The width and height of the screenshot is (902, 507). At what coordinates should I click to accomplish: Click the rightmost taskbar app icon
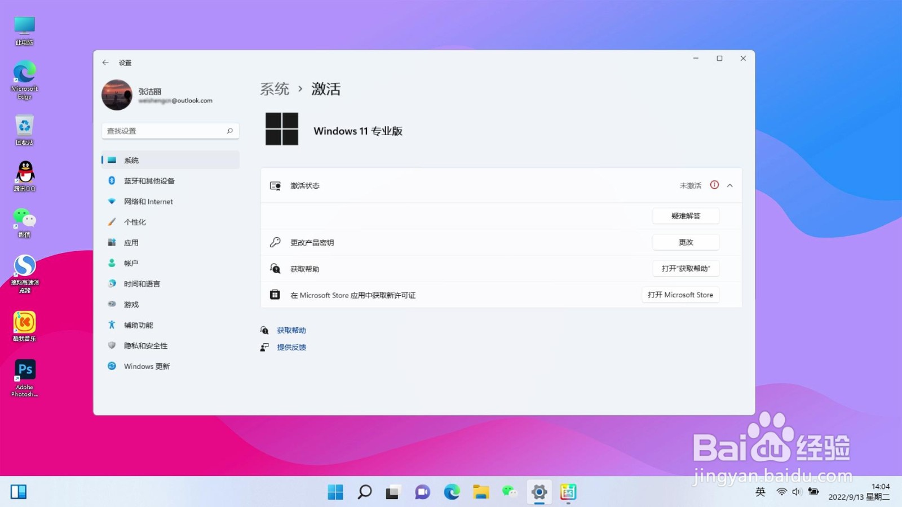coord(568,492)
